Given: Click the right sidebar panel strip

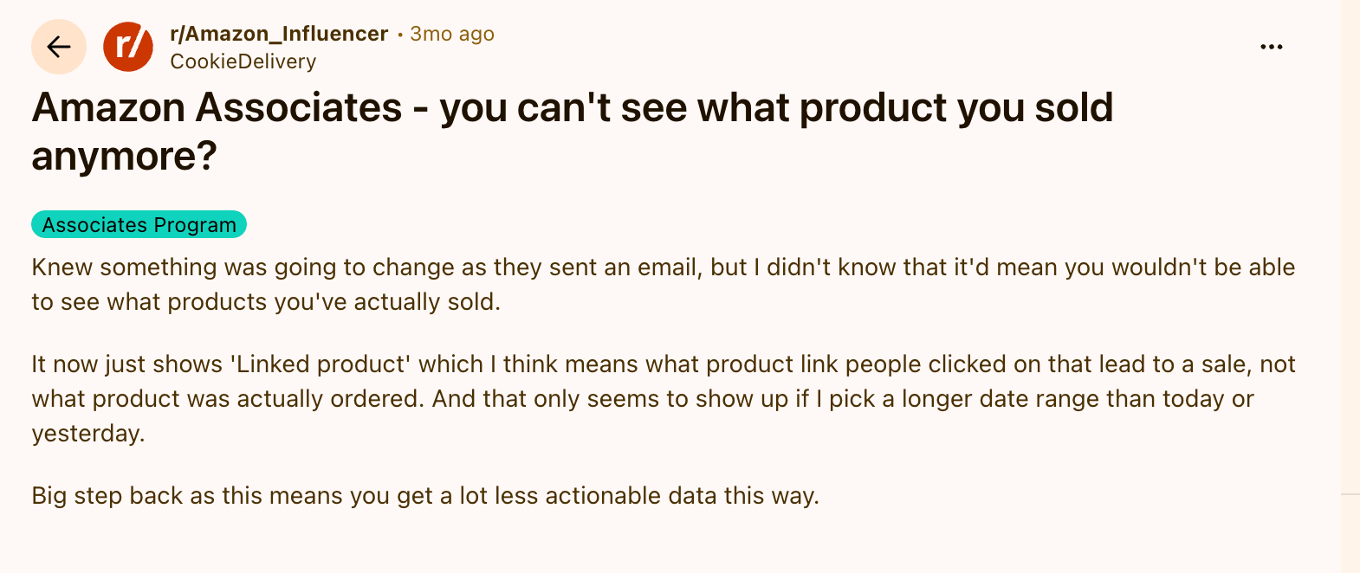Looking at the screenshot, I should (x=1350, y=286).
